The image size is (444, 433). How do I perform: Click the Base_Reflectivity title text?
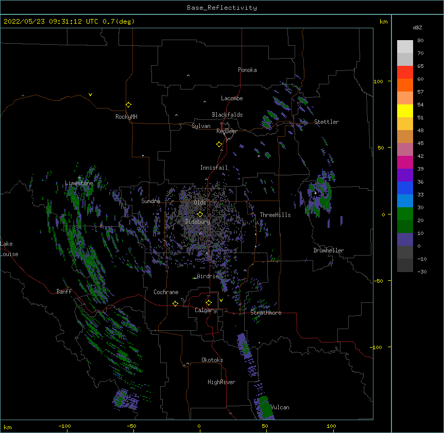click(222, 8)
